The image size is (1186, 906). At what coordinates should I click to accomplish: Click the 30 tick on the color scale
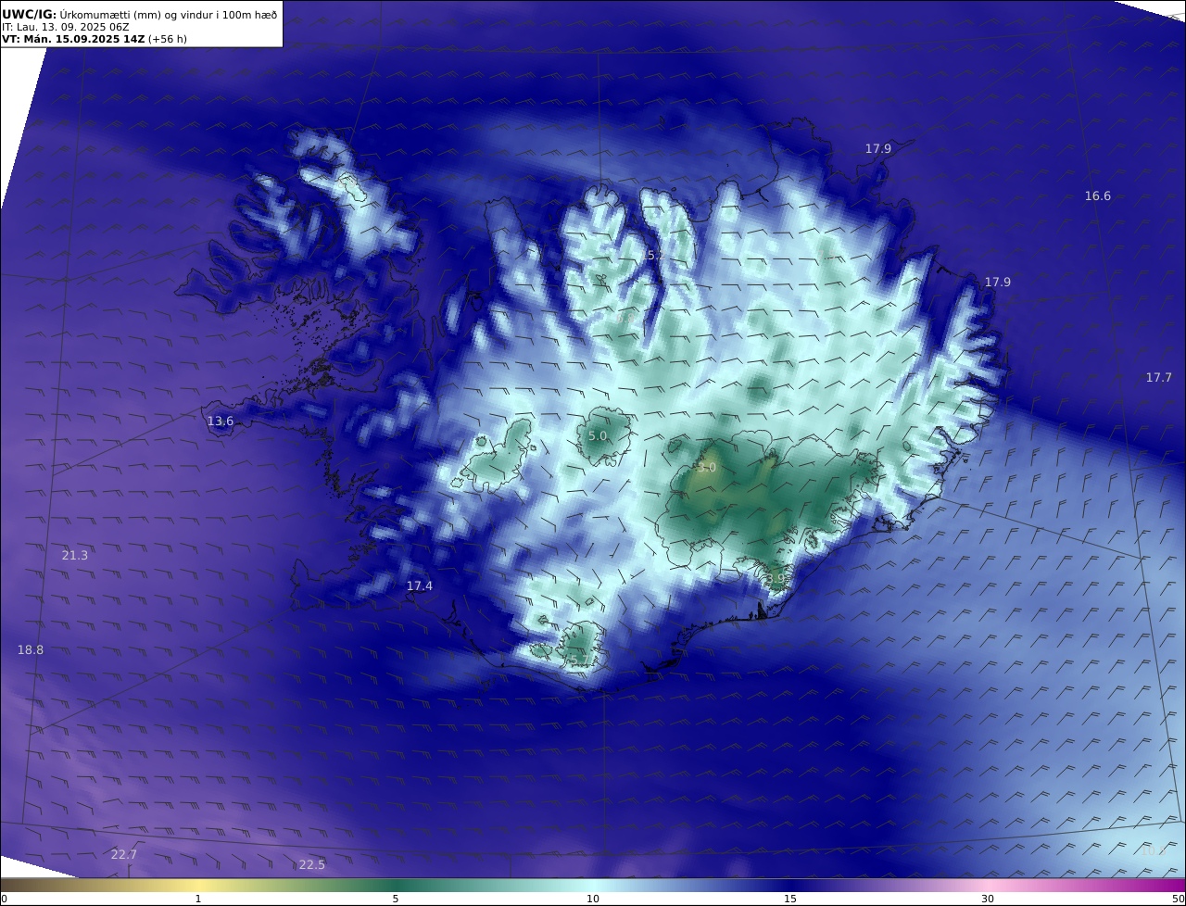[988, 899]
